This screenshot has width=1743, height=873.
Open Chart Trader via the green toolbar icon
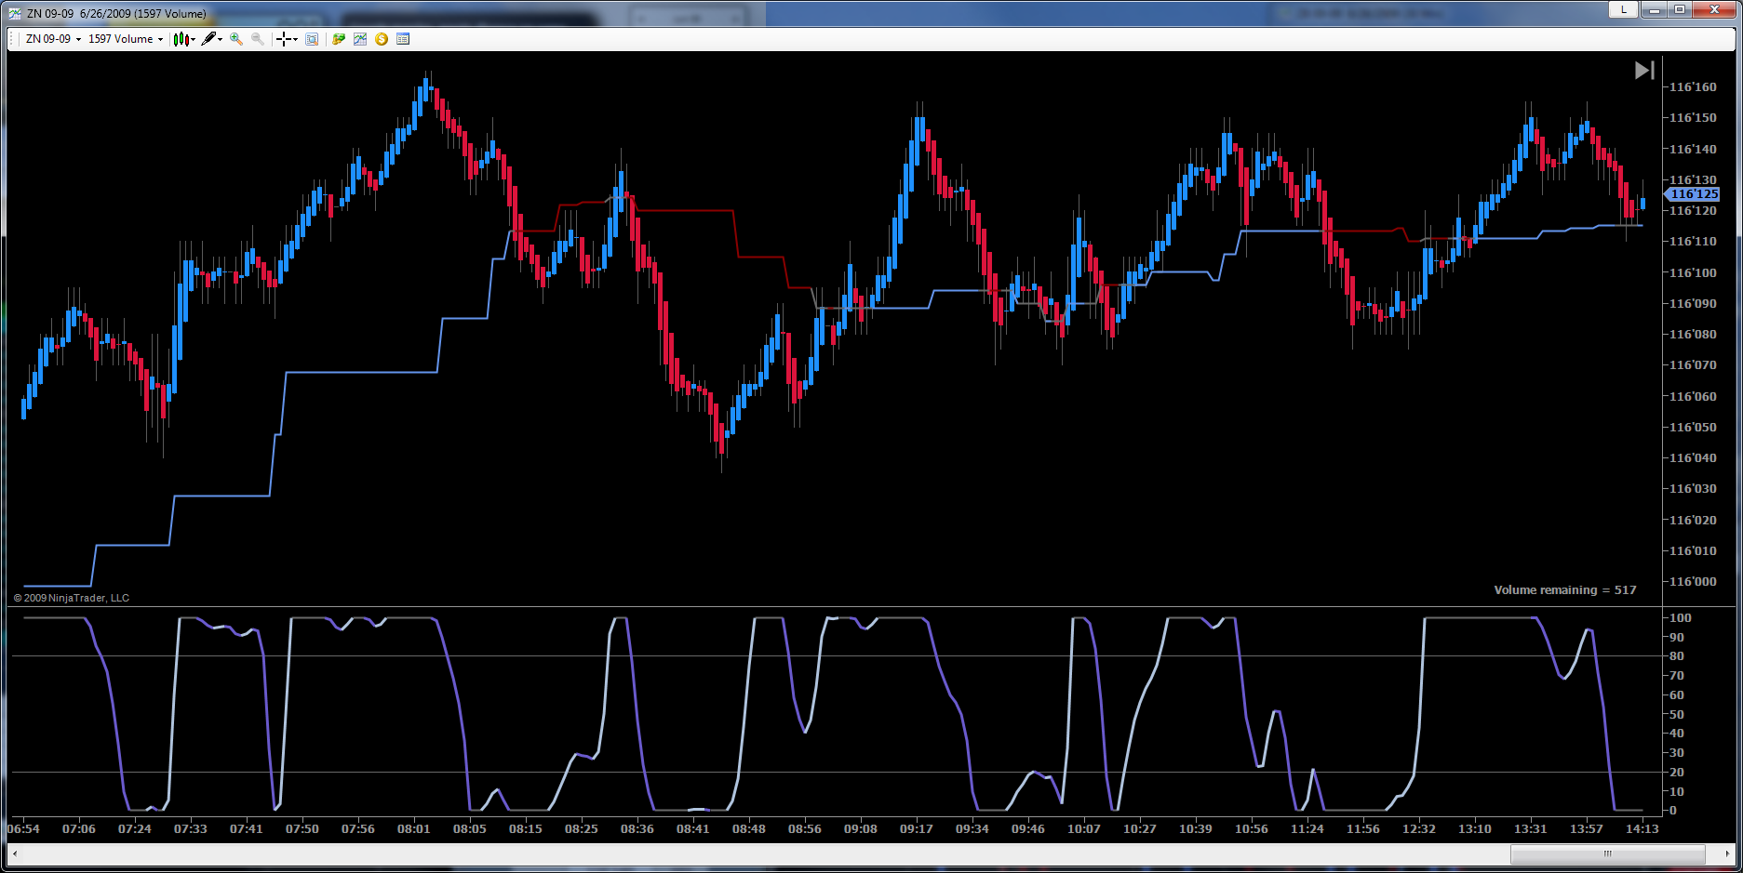coord(339,39)
